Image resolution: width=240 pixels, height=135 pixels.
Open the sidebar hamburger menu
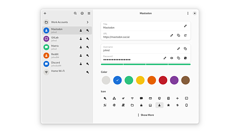tap(89, 13)
